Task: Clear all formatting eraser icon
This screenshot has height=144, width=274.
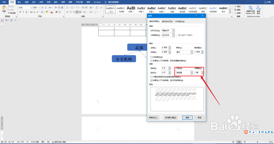Action: click(x=56, y=8)
